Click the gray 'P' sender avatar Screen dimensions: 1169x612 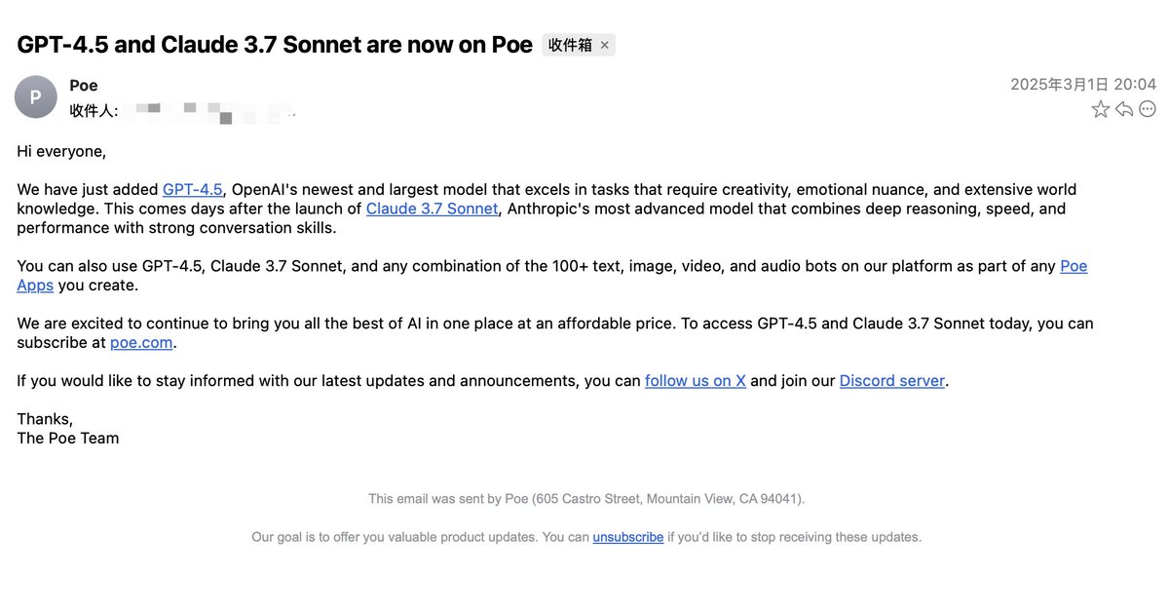pyautogui.click(x=36, y=96)
